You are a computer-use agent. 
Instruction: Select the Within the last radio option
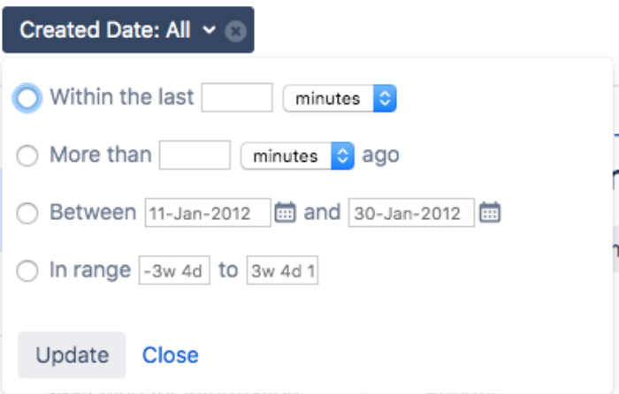pos(27,98)
